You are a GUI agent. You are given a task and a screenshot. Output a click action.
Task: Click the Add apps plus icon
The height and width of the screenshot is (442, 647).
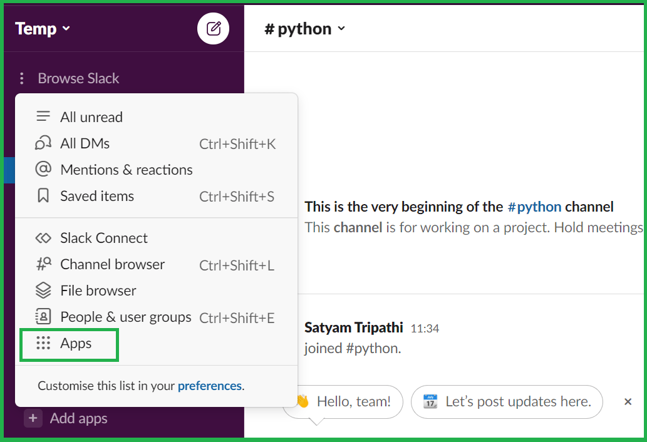tap(33, 418)
